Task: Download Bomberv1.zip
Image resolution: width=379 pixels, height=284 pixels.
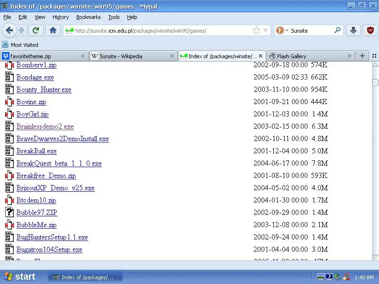Action: [x=36, y=65]
